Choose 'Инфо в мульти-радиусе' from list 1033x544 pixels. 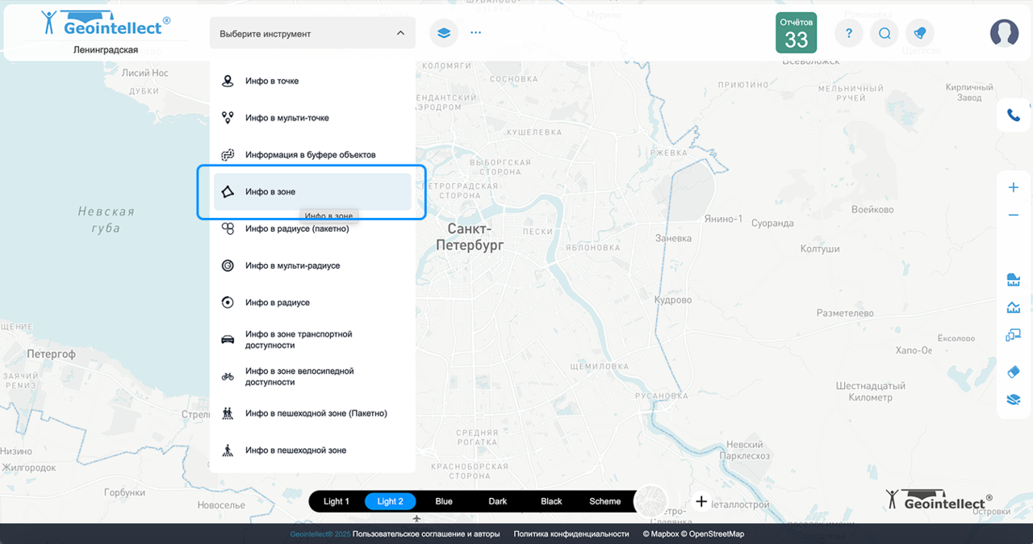[292, 266]
